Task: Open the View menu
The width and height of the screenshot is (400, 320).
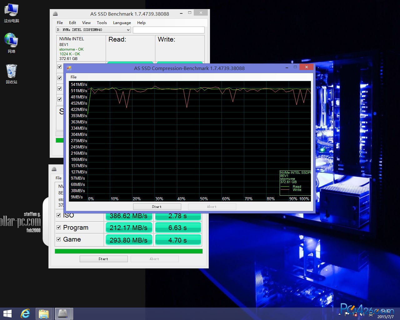Action: point(86,22)
